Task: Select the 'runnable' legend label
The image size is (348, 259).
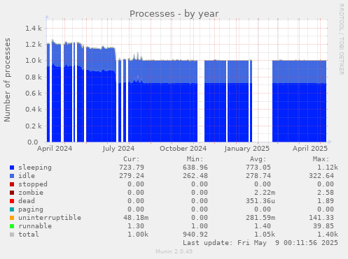Action: [35, 226]
